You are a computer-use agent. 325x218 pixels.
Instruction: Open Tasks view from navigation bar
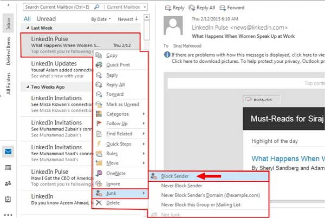click(x=8, y=200)
